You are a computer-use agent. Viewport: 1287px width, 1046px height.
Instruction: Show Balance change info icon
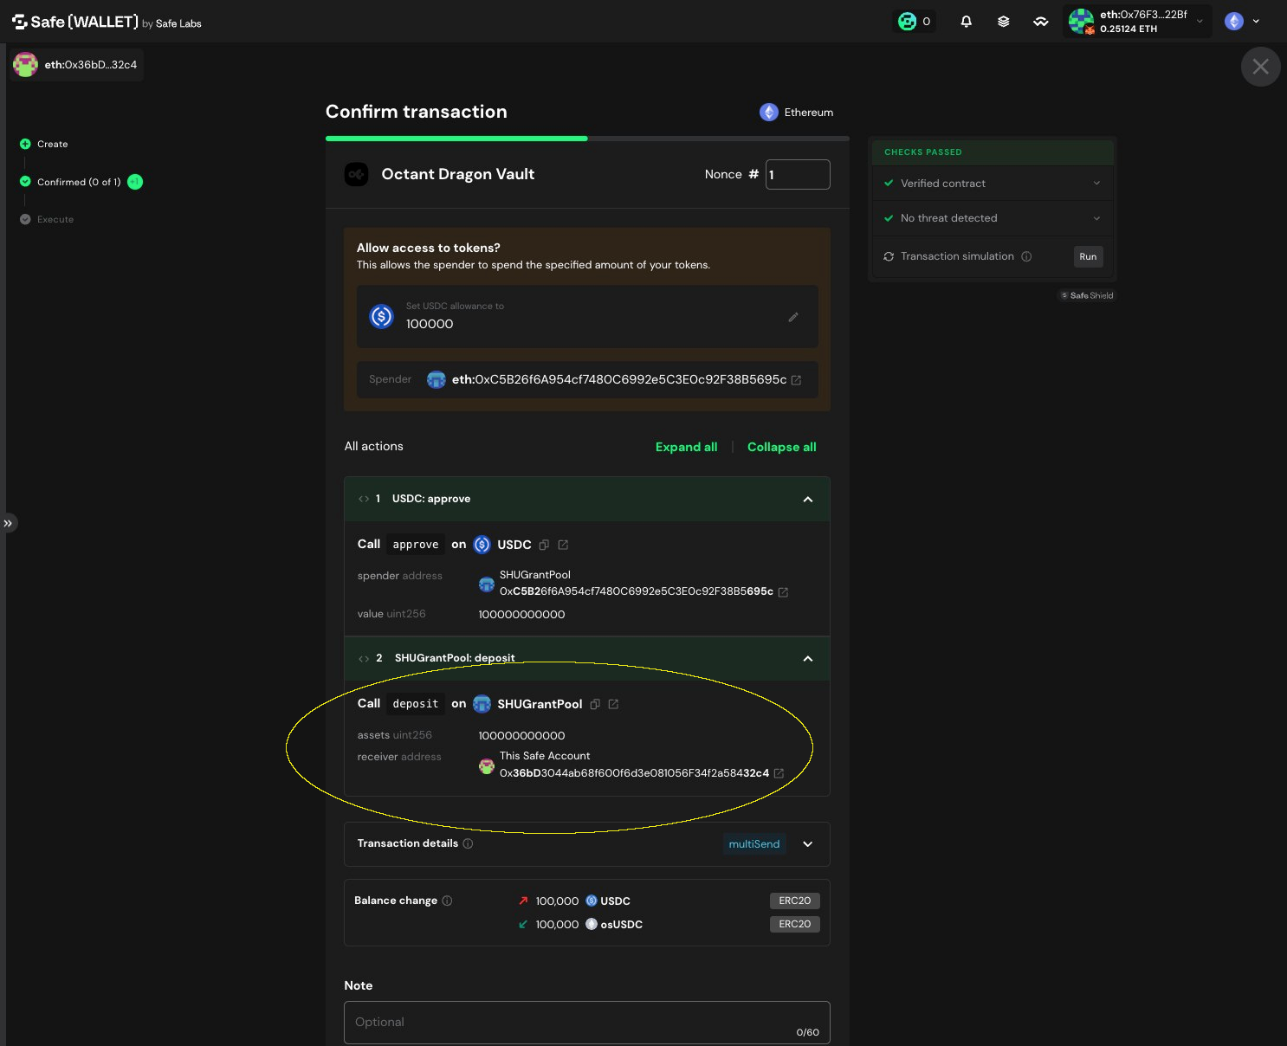click(x=447, y=901)
